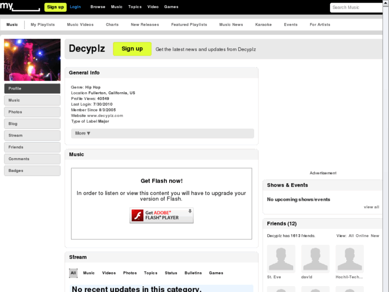
Task: Select the Topics stream filter
Action: pyautogui.click(x=150, y=273)
